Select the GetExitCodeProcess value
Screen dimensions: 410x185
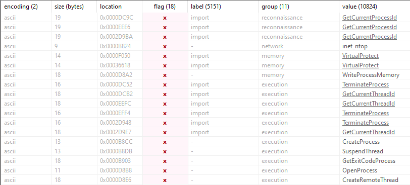(369, 161)
